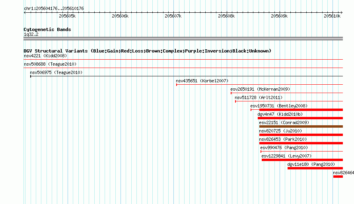
Task: Select the nsv508688 (Teague2010) variant label
Action: 50,64
